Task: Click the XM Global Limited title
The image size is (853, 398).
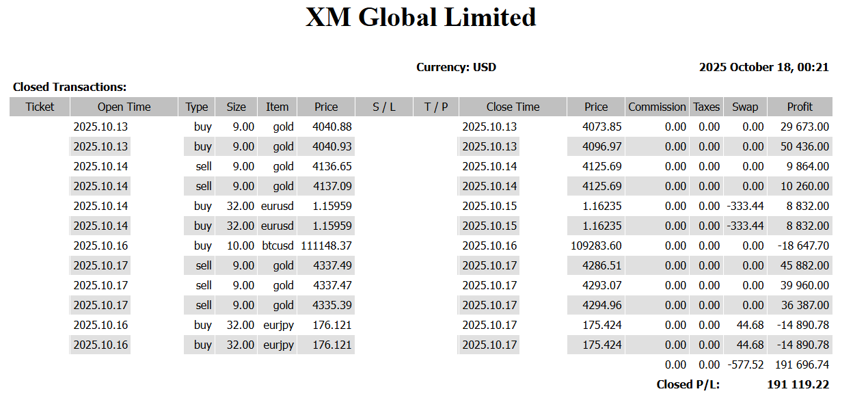Action: click(420, 18)
